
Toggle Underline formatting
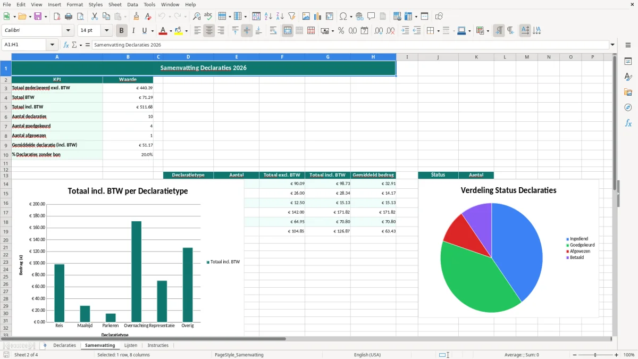tap(145, 31)
